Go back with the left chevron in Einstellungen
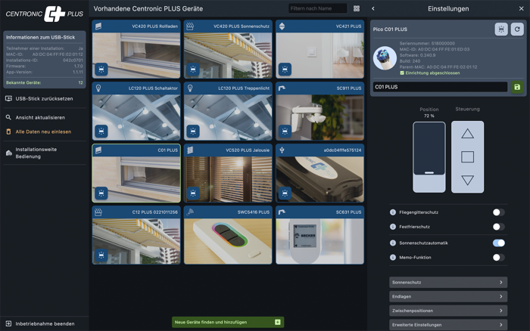 point(373,8)
